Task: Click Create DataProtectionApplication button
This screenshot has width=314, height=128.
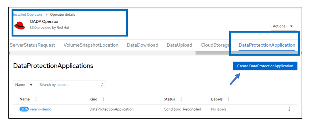Action: pos(265,66)
